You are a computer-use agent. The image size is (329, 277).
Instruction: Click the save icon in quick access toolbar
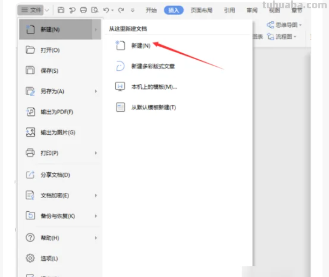tap(61, 10)
